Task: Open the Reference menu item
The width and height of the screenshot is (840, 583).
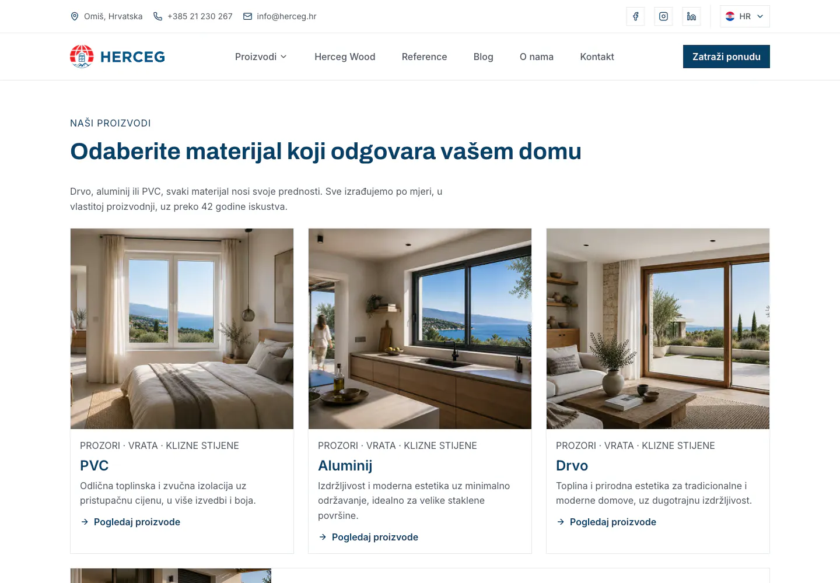Action: pyautogui.click(x=424, y=57)
